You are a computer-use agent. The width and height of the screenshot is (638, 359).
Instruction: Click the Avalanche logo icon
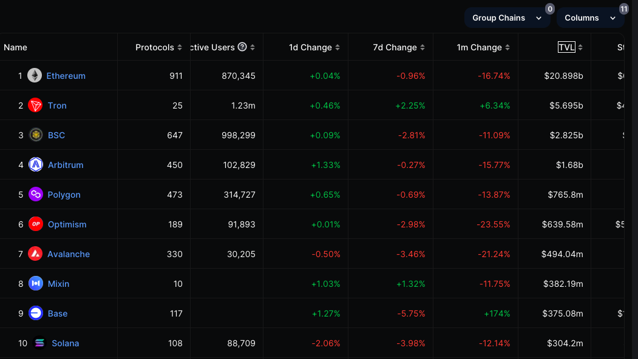36,254
